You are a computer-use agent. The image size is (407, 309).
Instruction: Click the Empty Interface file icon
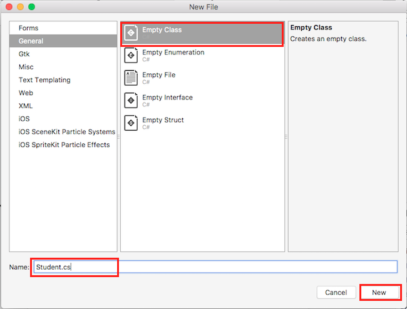click(x=131, y=101)
